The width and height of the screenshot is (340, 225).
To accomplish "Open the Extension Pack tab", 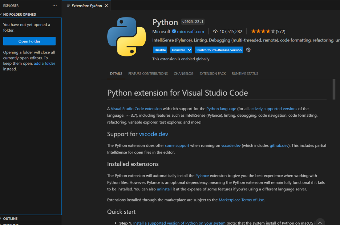I will point(212,73).
